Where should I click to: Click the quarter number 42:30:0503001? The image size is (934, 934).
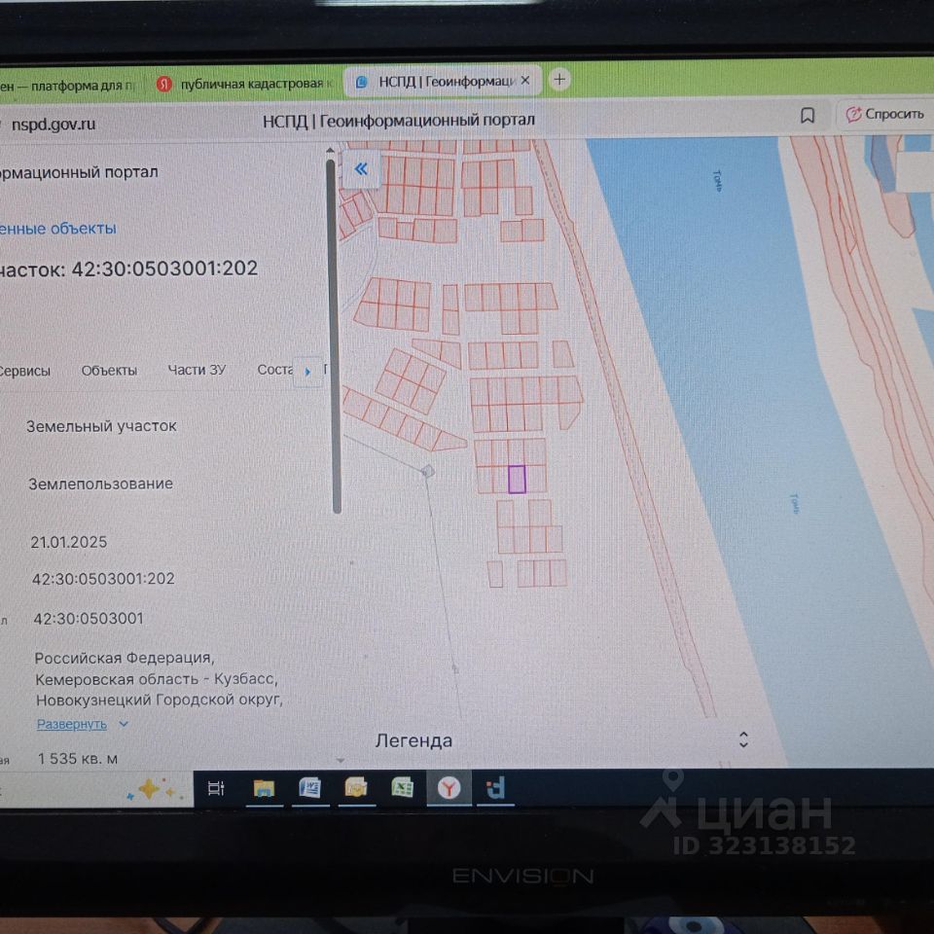point(89,619)
